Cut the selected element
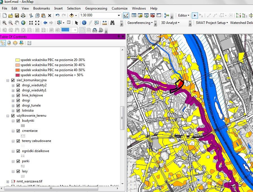This screenshot has width=253, height=192. 31,15
